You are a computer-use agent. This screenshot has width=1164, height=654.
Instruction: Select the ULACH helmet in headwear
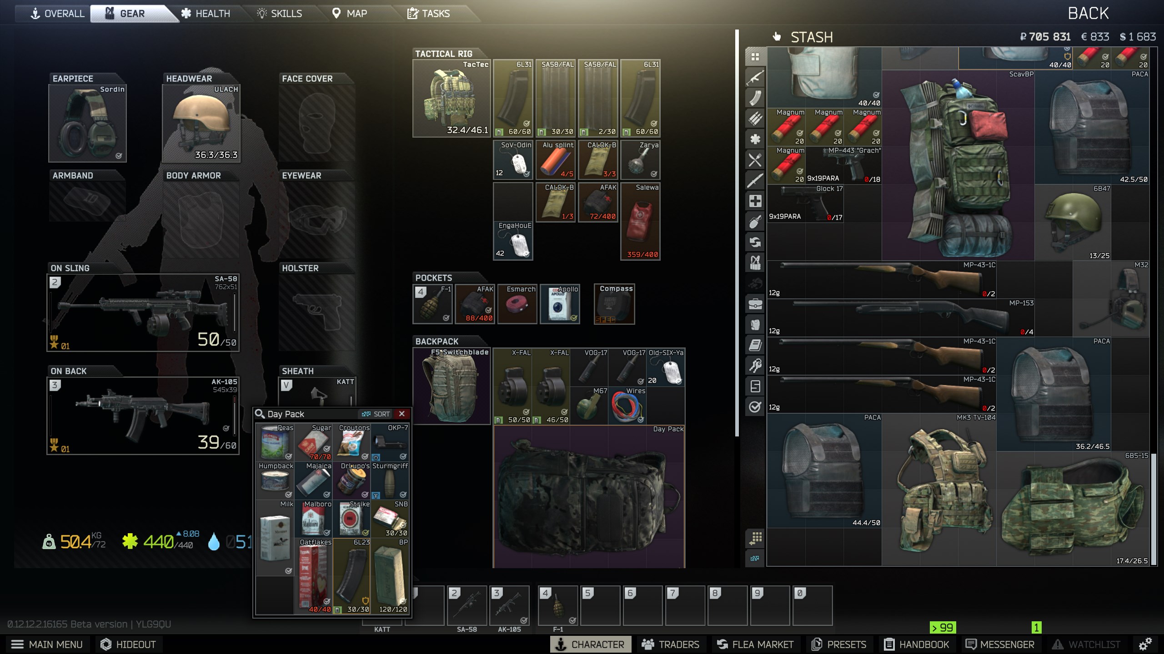[201, 123]
